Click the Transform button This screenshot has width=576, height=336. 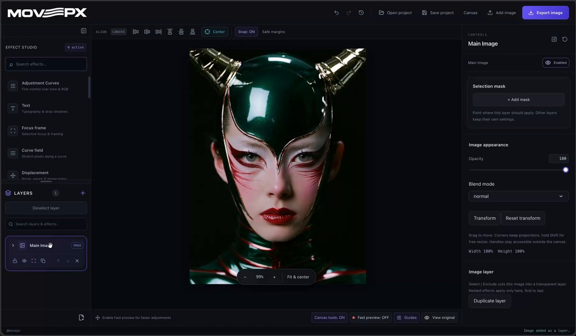pos(484,218)
